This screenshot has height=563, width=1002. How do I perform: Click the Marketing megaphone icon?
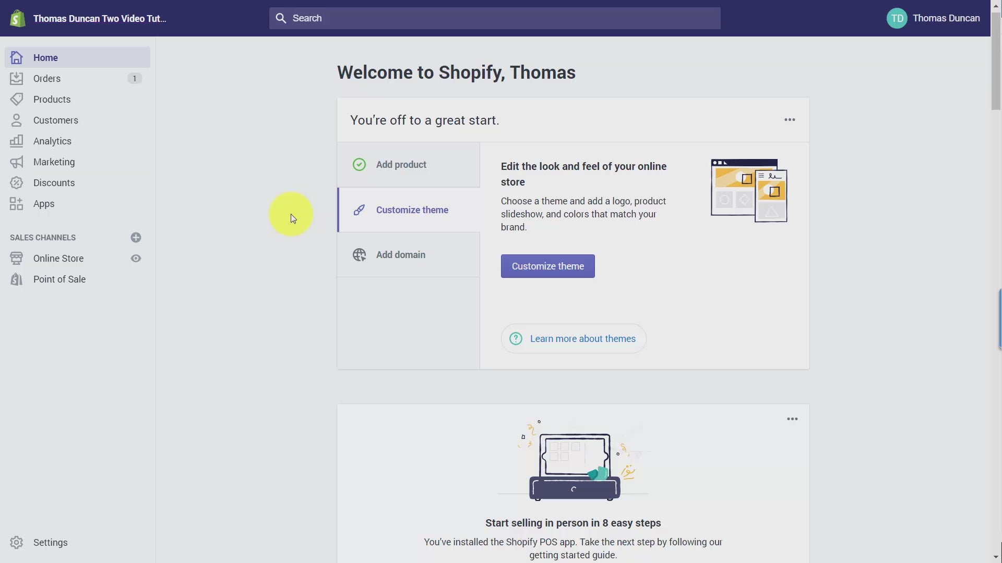17,162
